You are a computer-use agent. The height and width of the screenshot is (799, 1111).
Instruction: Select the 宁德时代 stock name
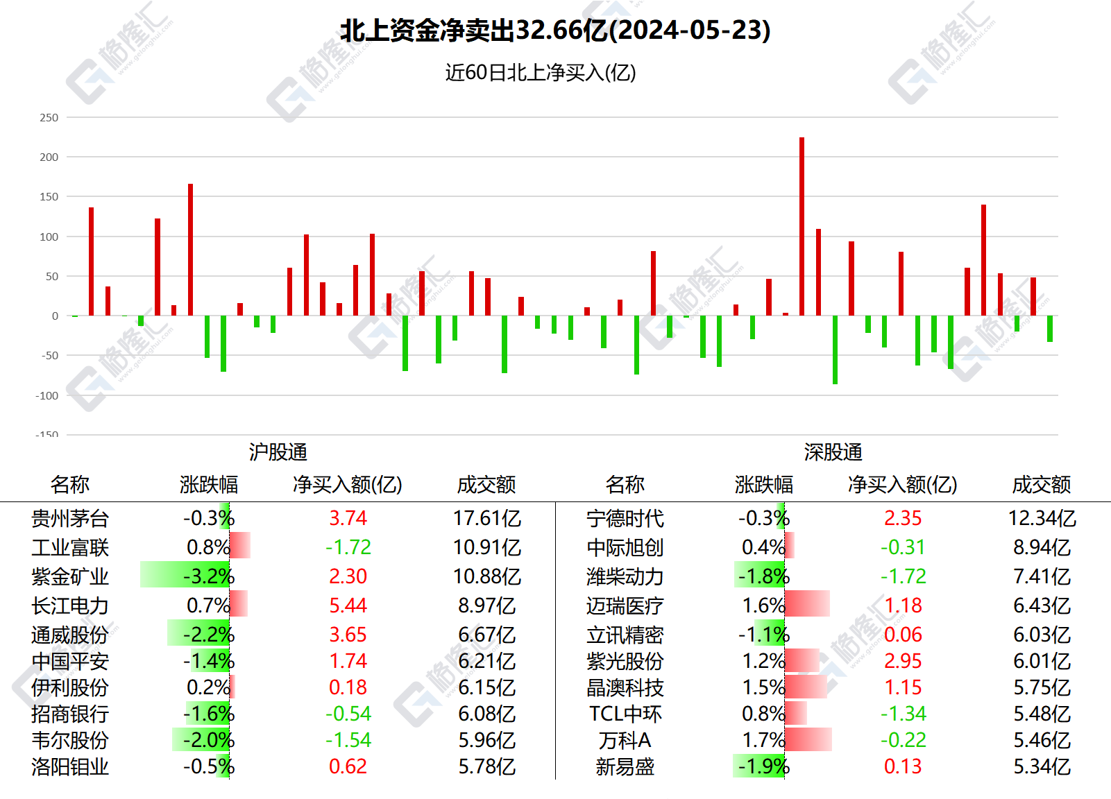coord(625,518)
